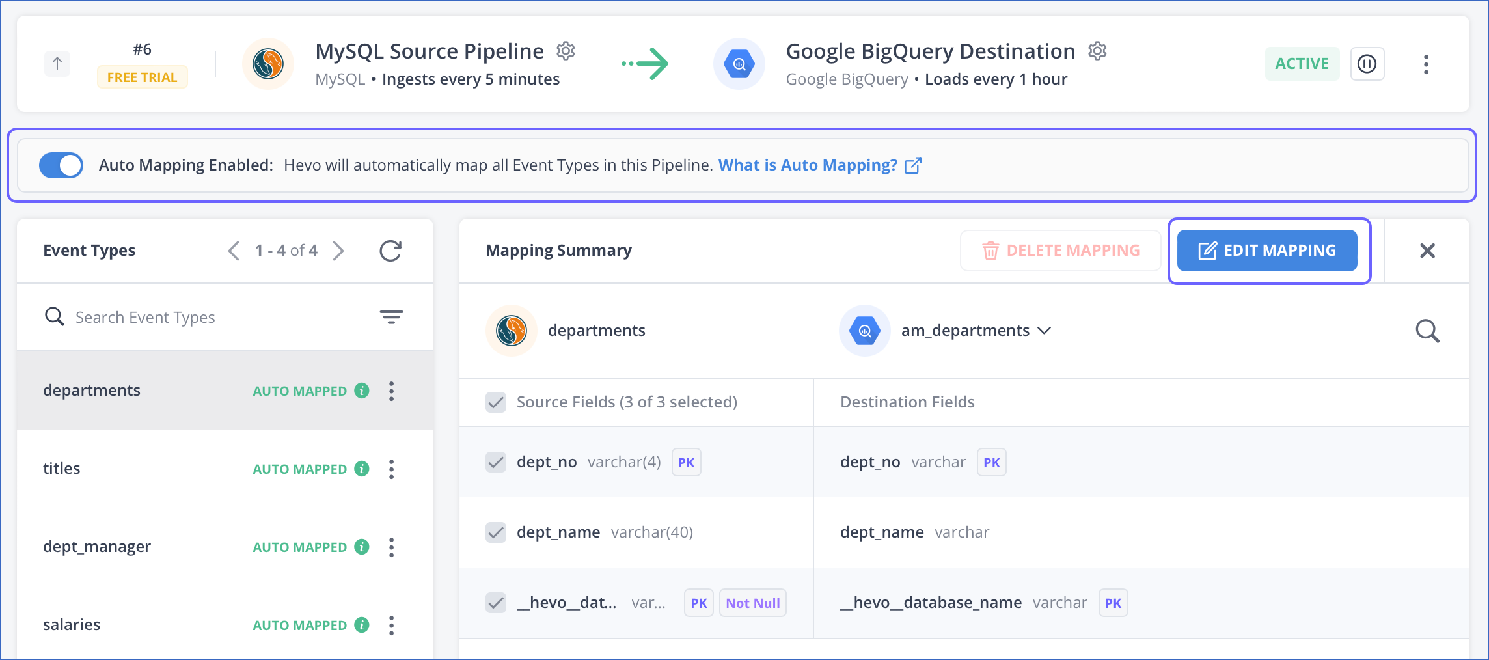Click the Not Null tag on __hevo__dat...

coord(753,603)
